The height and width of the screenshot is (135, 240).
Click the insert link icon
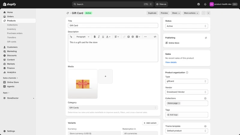[124, 37]
